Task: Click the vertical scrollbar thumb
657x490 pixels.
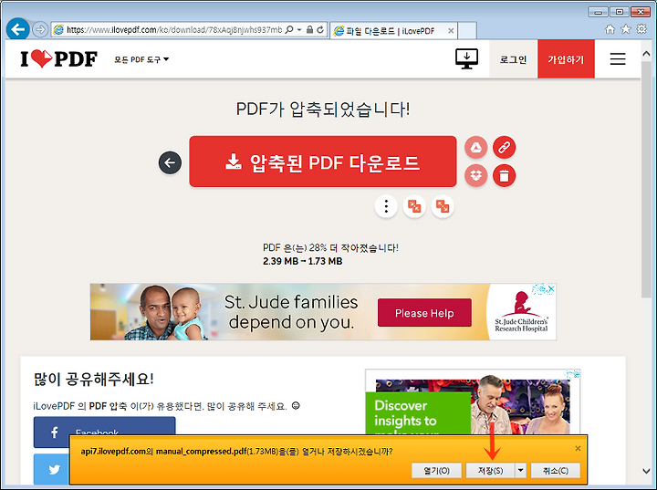Action: click(646, 181)
